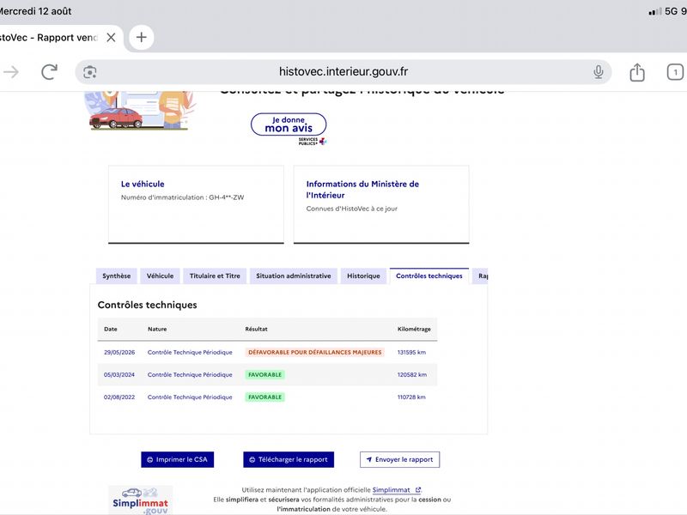687x515 pixels.
Task: Open the Le véhicule card
Action: pos(196,204)
